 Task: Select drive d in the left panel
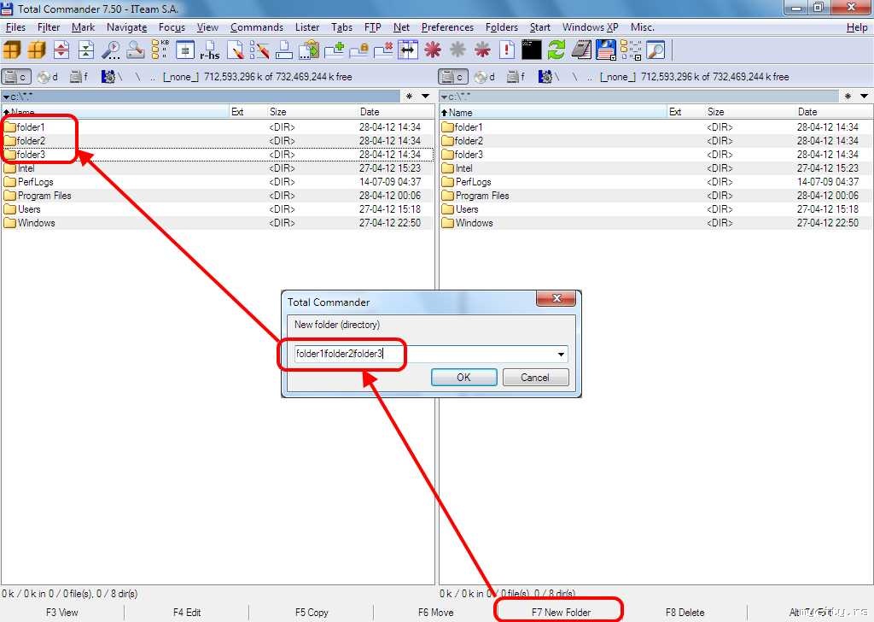[48, 76]
